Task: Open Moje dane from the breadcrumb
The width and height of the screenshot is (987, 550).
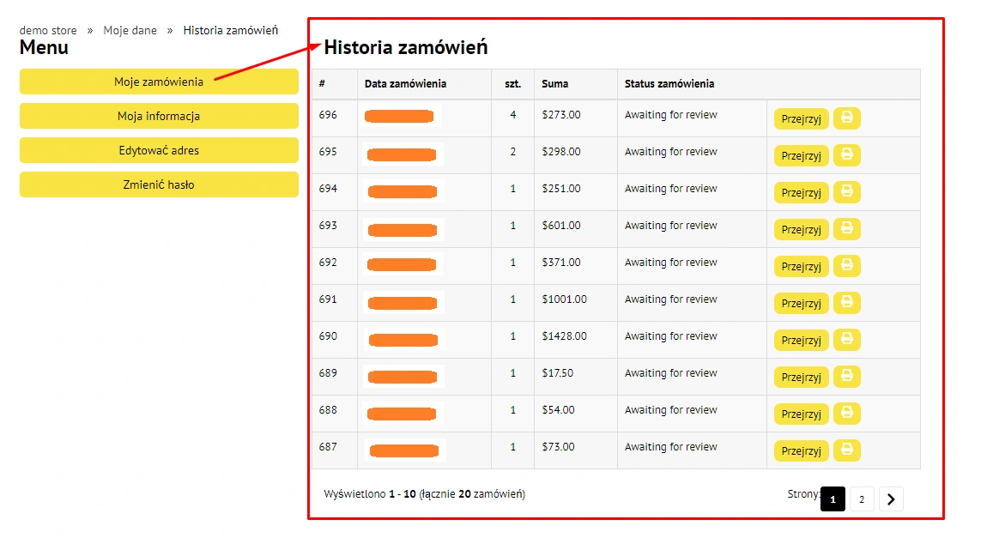Action: click(x=130, y=30)
